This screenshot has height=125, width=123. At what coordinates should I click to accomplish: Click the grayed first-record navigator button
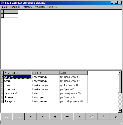(6, 117)
